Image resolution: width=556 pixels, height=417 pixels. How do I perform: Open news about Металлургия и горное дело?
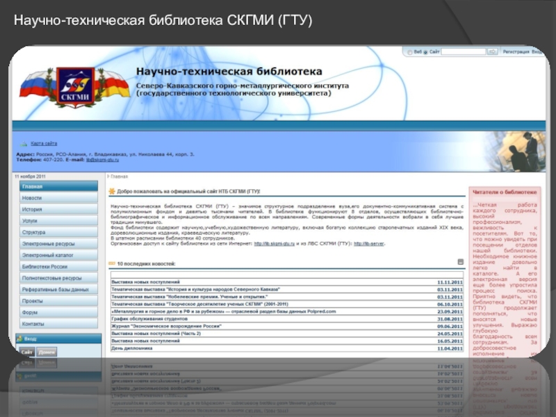click(223, 311)
